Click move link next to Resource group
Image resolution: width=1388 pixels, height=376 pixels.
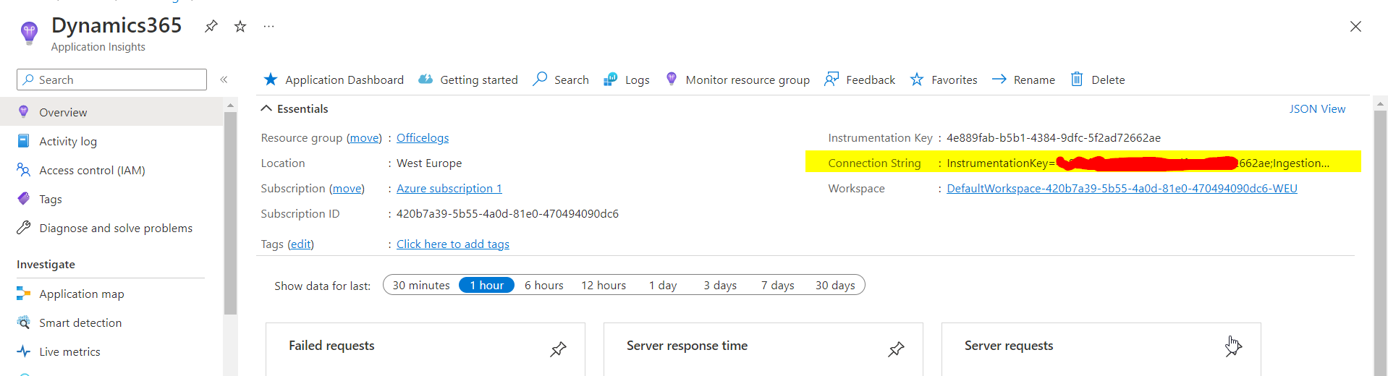[364, 137]
